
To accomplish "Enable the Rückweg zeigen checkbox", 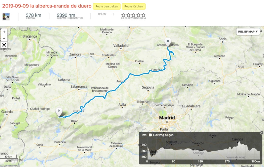I will coord(150,135).
